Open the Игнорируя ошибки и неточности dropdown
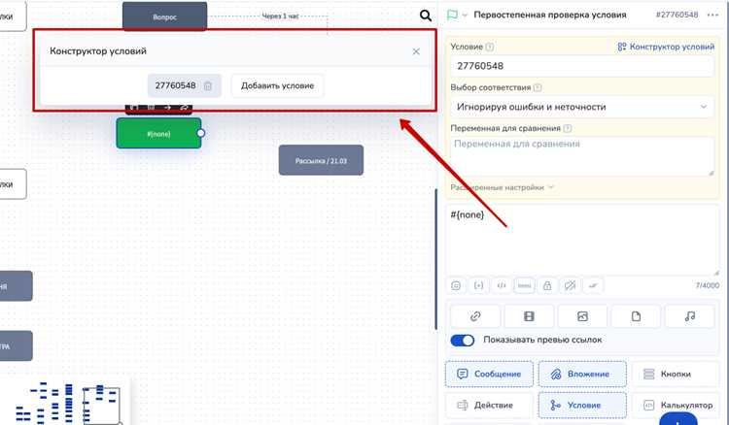 pos(582,107)
